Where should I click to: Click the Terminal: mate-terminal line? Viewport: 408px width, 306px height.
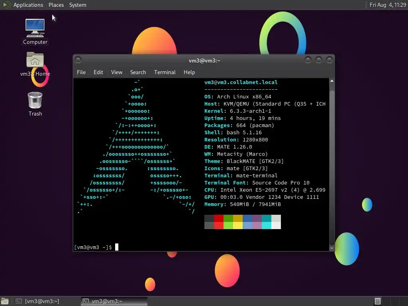[241, 176]
